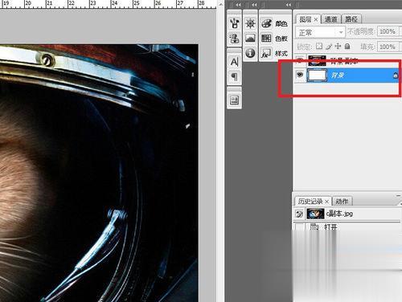Viewport: 402px width, 302px height.
Task: Switch to the 动作 actions tab
Action: coord(342,201)
